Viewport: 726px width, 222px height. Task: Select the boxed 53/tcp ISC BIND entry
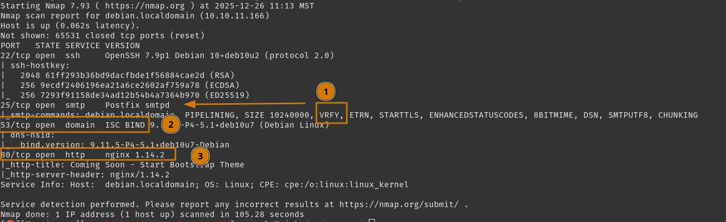(75, 125)
